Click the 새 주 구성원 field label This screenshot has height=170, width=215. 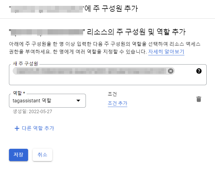pyautogui.click(x=25, y=64)
